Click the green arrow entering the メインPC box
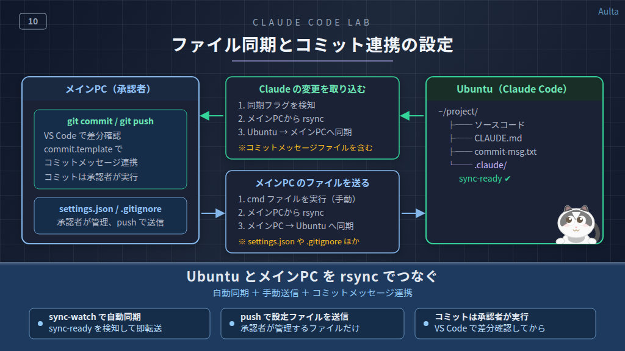This screenshot has height=351, width=625. [x=212, y=115]
